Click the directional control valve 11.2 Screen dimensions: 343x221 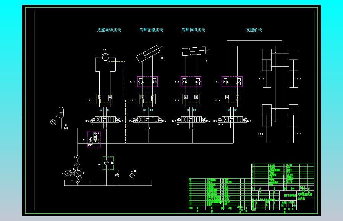point(148,119)
